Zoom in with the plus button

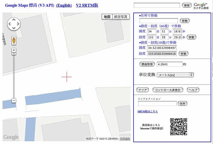coord(14,50)
